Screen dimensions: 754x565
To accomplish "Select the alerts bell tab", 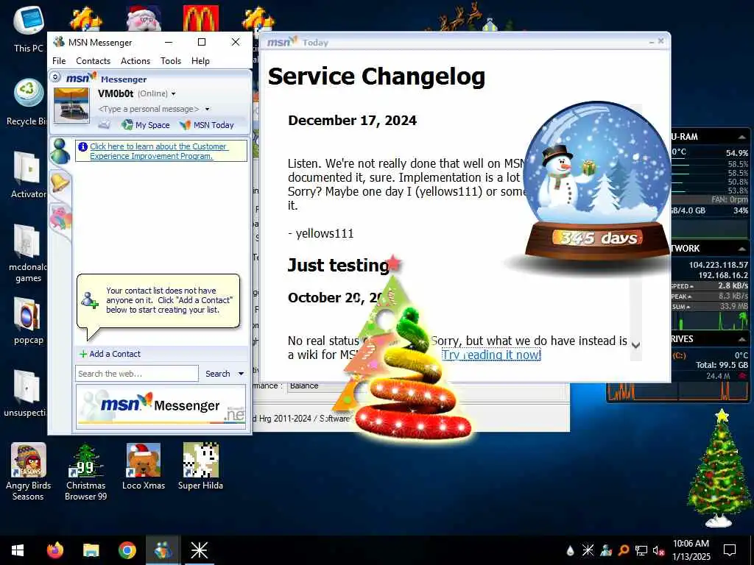I will click(x=60, y=183).
